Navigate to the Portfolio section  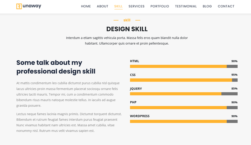pos(160,6)
